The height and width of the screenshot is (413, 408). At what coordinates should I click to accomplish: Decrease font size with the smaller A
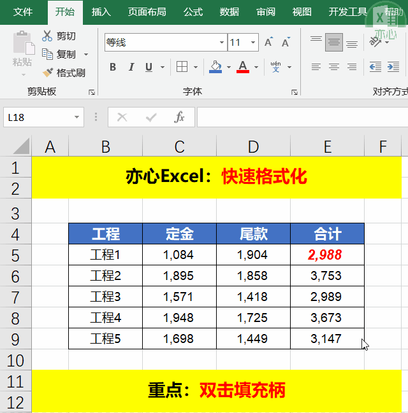pos(286,42)
